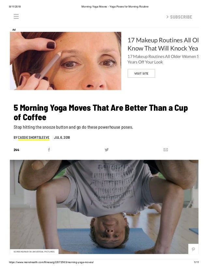Click the JUL 6, 2018 publication date
This screenshot has width=208, height=269.
(x=62, y=137)
